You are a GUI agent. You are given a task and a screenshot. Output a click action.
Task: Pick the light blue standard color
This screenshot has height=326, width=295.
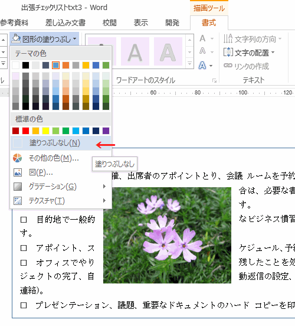(76, 131)
